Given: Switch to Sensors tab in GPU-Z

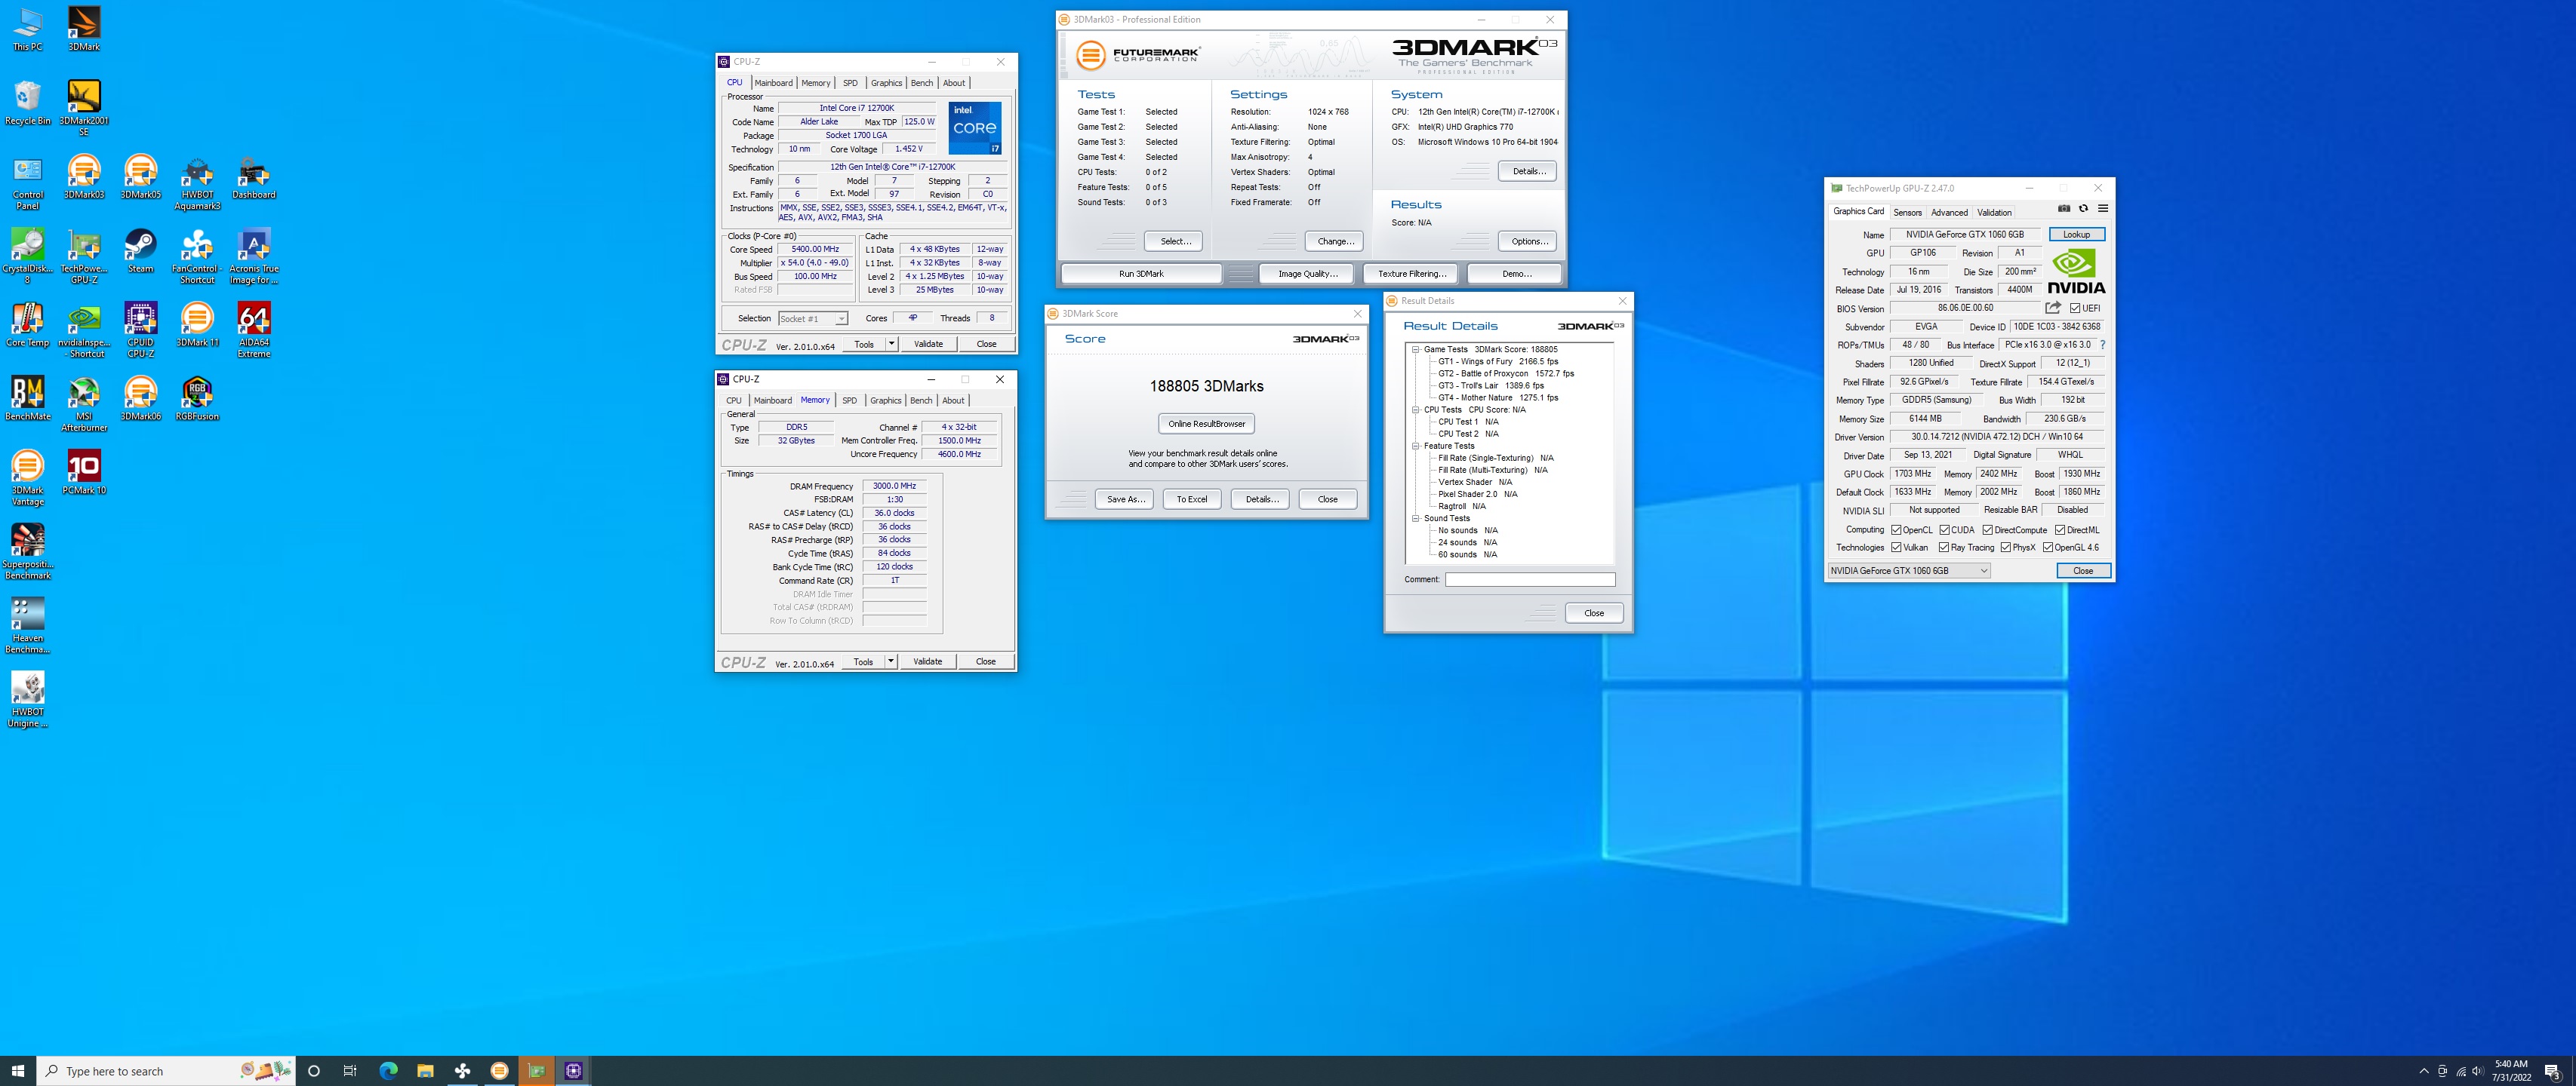Looking at the screenshot, I should pos(1907,212).
